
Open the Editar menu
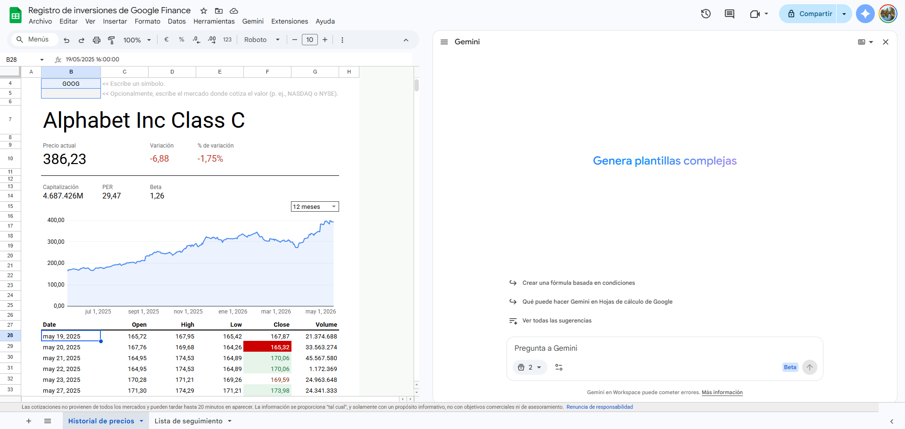[68, 21]
